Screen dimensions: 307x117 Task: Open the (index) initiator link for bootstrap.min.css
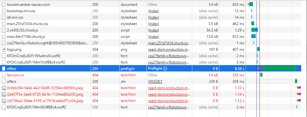[x=153, y=11]
